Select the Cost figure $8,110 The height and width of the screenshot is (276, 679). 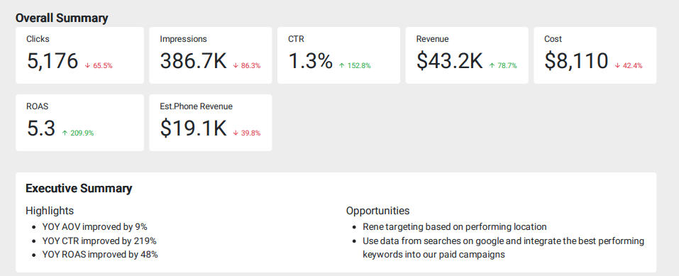(x=576, y=61)
